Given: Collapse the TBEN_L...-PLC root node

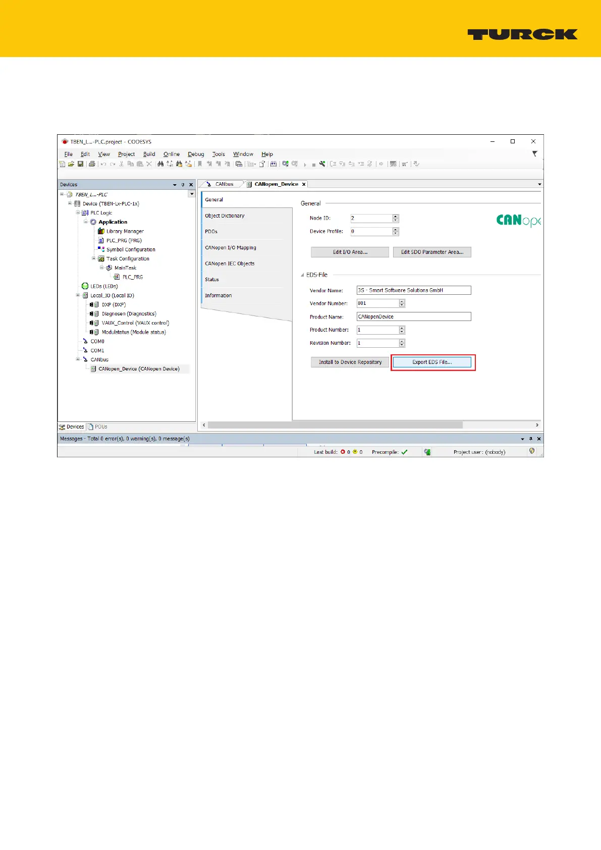Looking at the screenshot, I should point(62,194).
